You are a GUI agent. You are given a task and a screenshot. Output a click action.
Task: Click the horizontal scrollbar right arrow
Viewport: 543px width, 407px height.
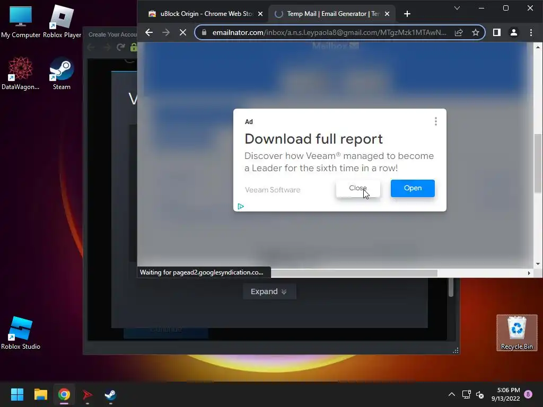529,273
